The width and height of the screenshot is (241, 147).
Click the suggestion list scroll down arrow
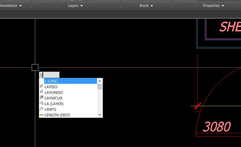point(100,115)
